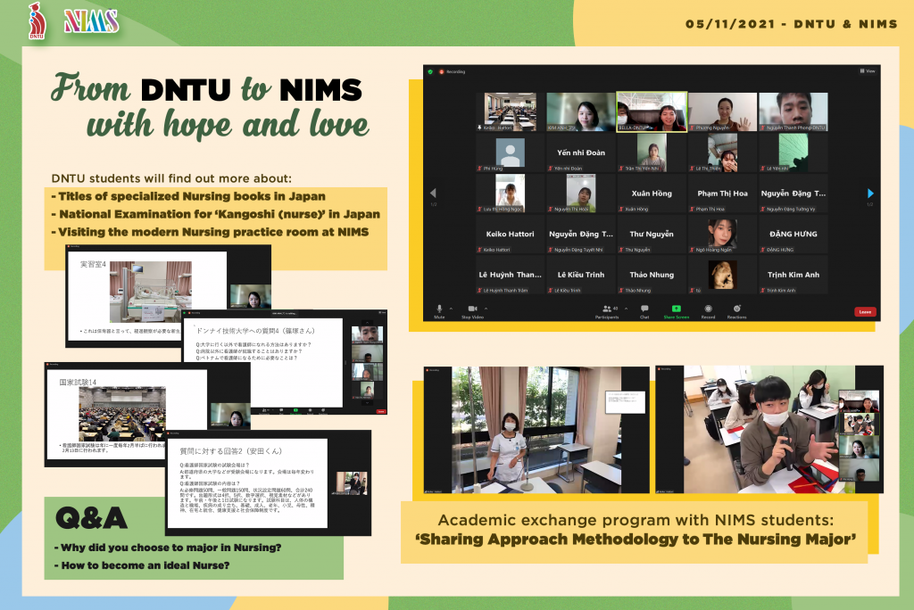
Task: Select Phương Nguyễn's waving video tile
Action: 722,111
